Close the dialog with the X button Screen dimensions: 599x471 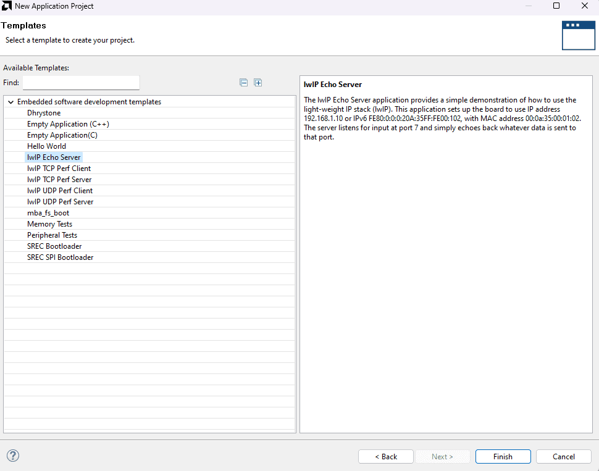[x=585, y=6]
